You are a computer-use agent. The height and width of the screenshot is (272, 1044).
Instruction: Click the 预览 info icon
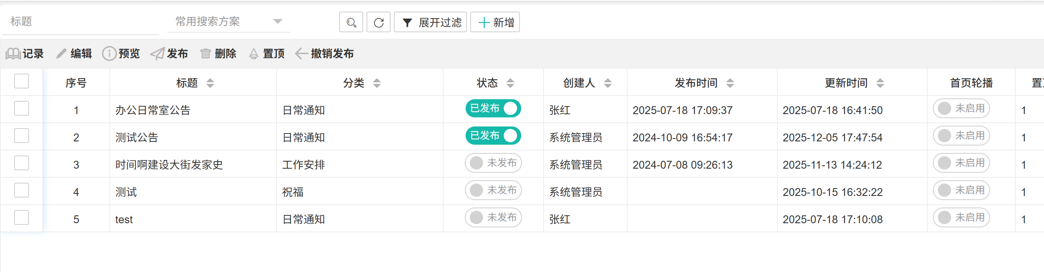point(109,54)
